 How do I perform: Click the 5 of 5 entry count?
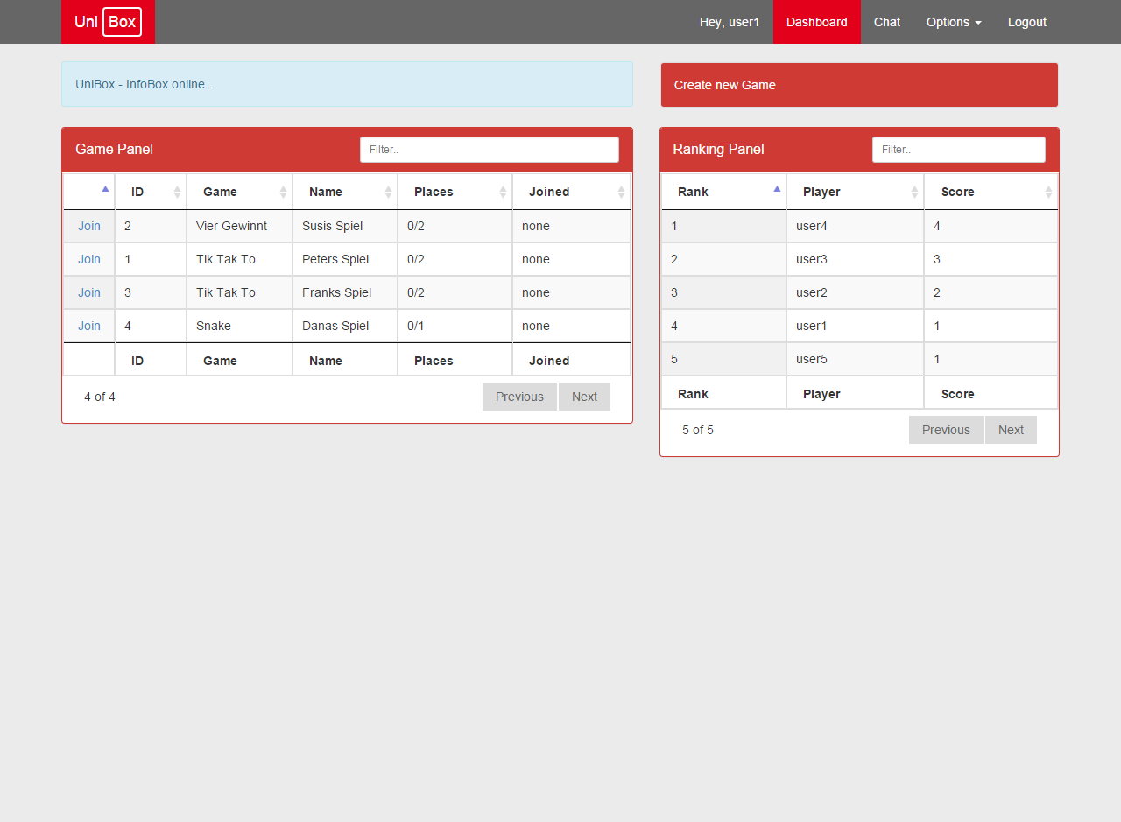[x=698, y=430]
